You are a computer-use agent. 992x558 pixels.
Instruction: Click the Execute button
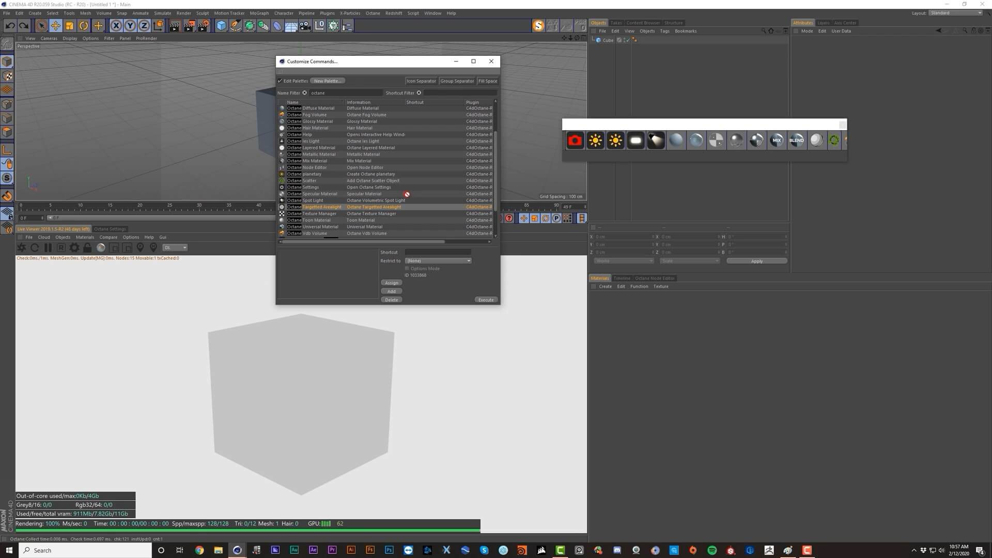[486, 300]
